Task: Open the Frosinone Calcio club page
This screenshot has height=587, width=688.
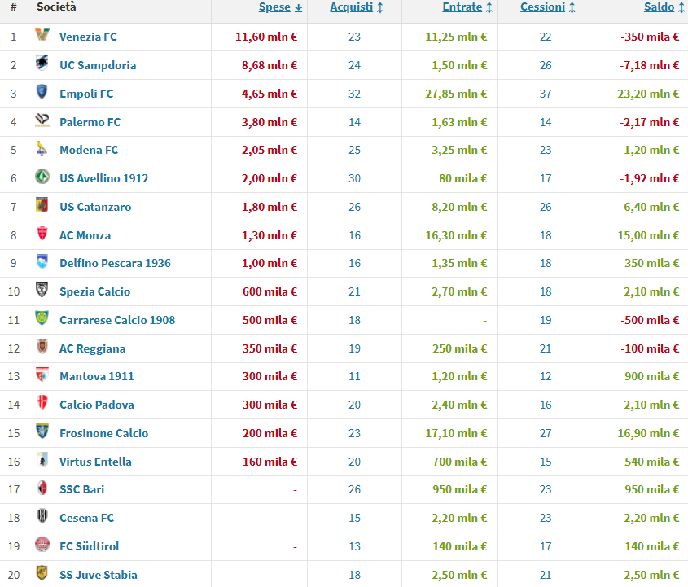Action: click(x=104, y=433)
